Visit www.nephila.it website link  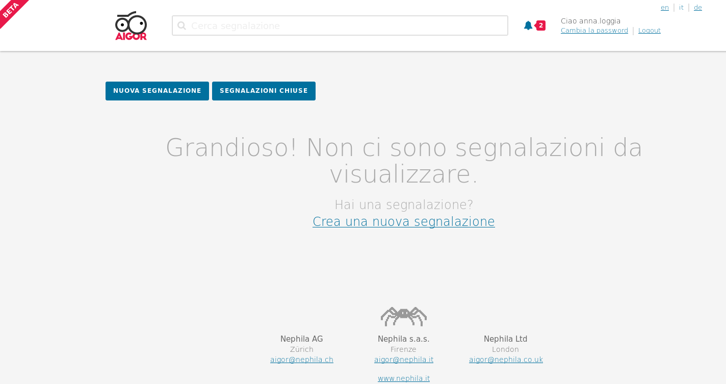pyautogui.click(x=404, y=378)
